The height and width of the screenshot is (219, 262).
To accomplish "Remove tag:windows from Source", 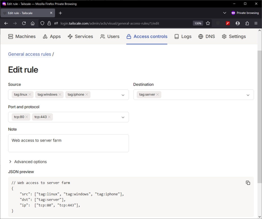I will [60, 94].
